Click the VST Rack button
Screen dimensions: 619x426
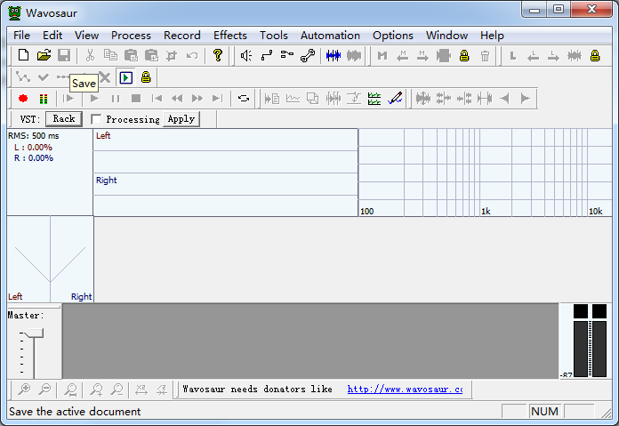[63, 119]
